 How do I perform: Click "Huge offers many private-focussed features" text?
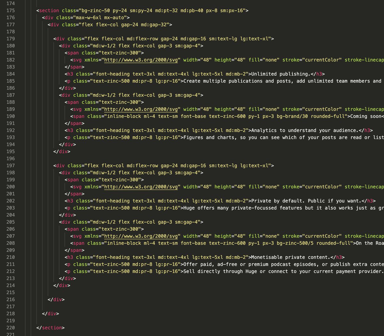pos(243,208)
